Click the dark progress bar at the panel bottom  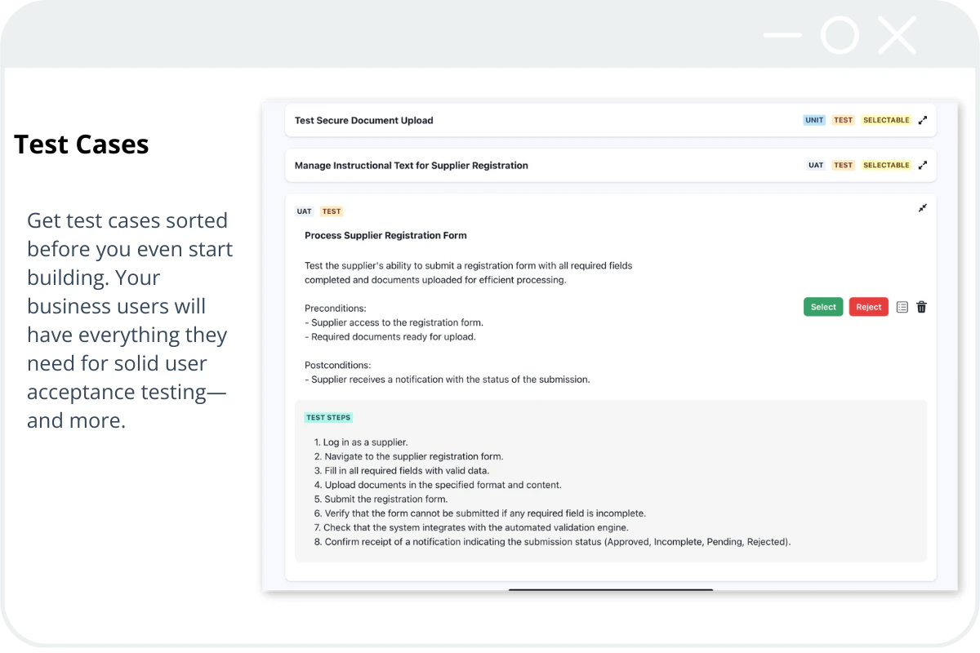click(x=611, y=590)
